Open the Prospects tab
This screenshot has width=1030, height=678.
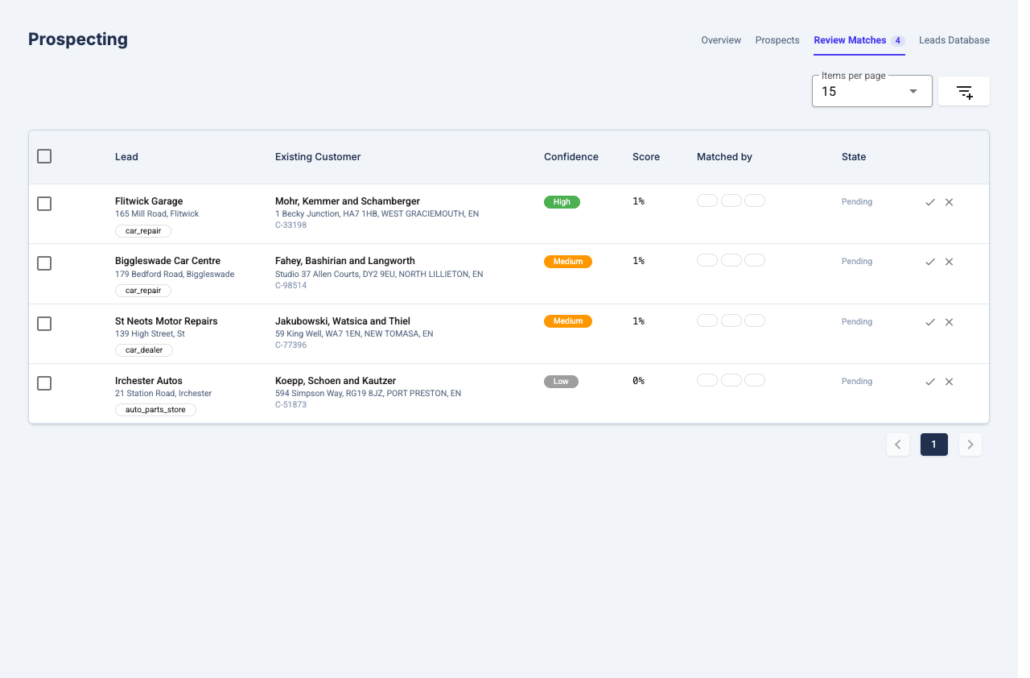pos(777,40)
